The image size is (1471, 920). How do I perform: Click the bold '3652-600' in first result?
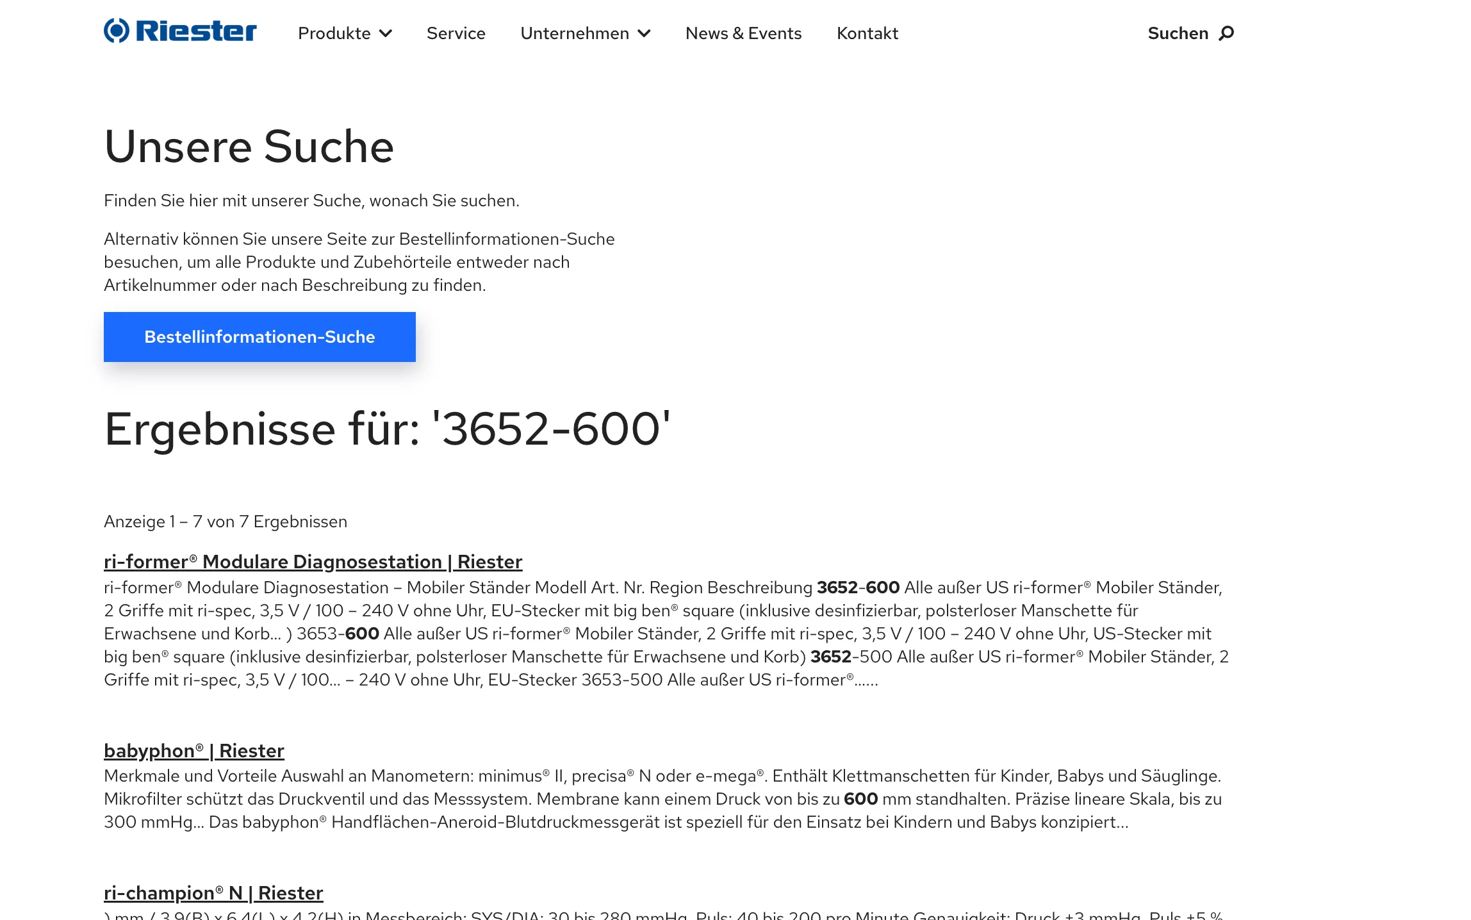click(858, 587)
